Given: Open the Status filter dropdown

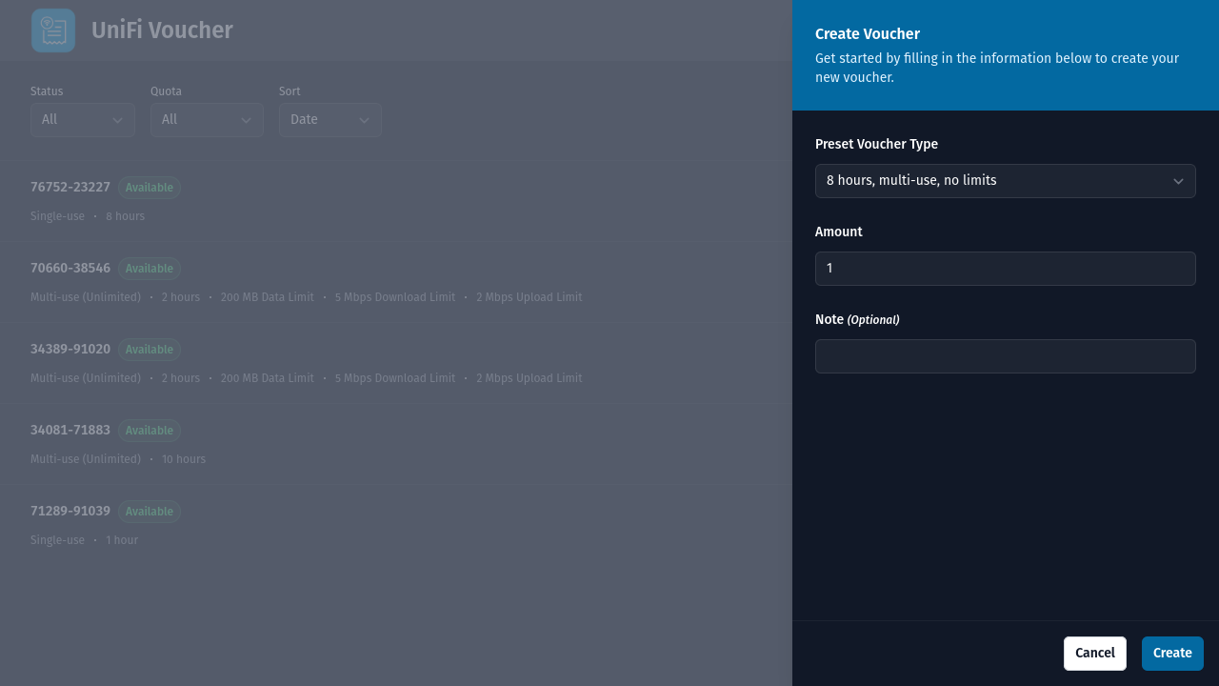Looking at the screenshot, I should [83, 119].
